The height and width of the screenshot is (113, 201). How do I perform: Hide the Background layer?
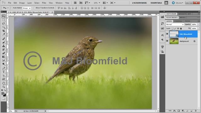pos(167,41)
